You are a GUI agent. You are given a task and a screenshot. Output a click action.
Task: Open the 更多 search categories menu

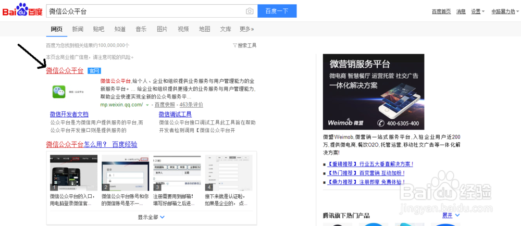click(246, 29)
